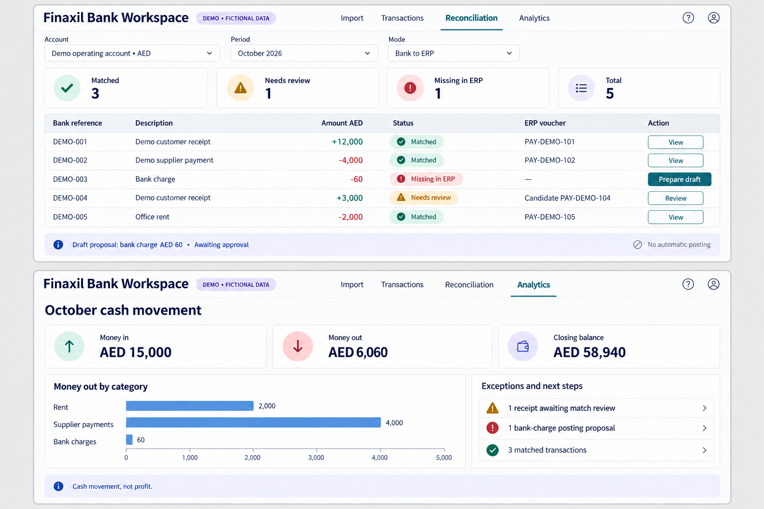The width and height of the screenshot is (764, 509).
Task: Open the Transactions tab in the Reconciliation workspace
Action: click(x=402, y=18)
